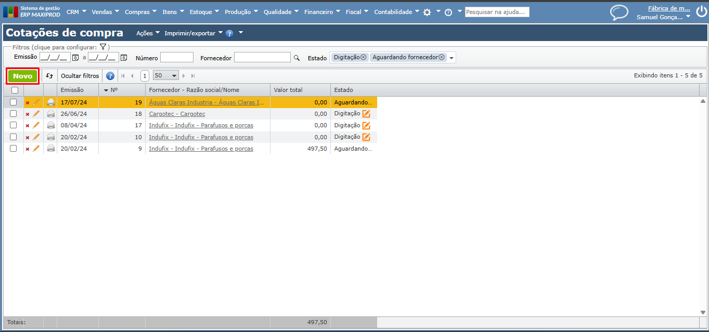Click the grid scrollbar up arrow
Image resolution: width=709 pixels, height=332 pixels.
pyautogui.click(x=703, y=101)
